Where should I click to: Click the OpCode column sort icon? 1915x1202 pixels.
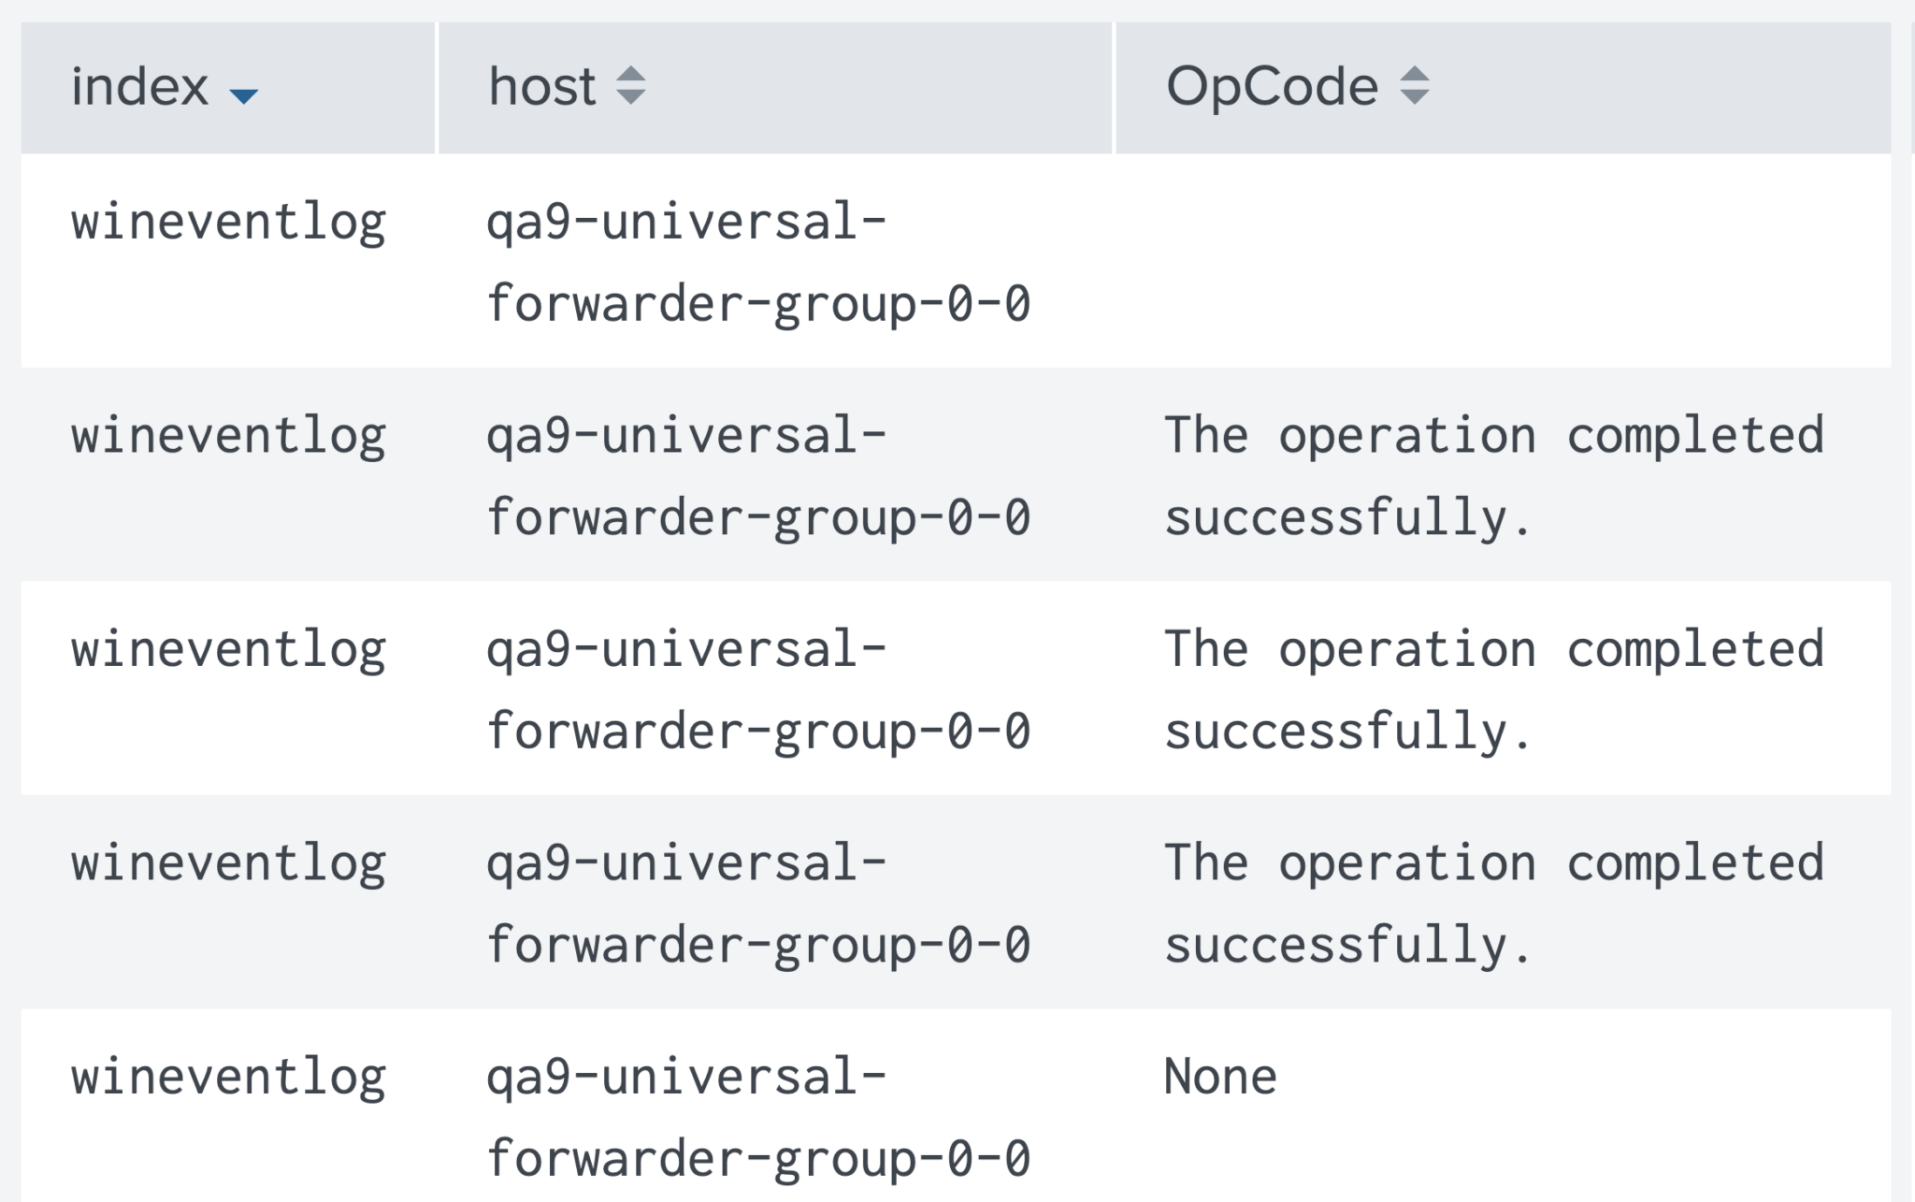pyautogui.click(x=1415, y=86)
